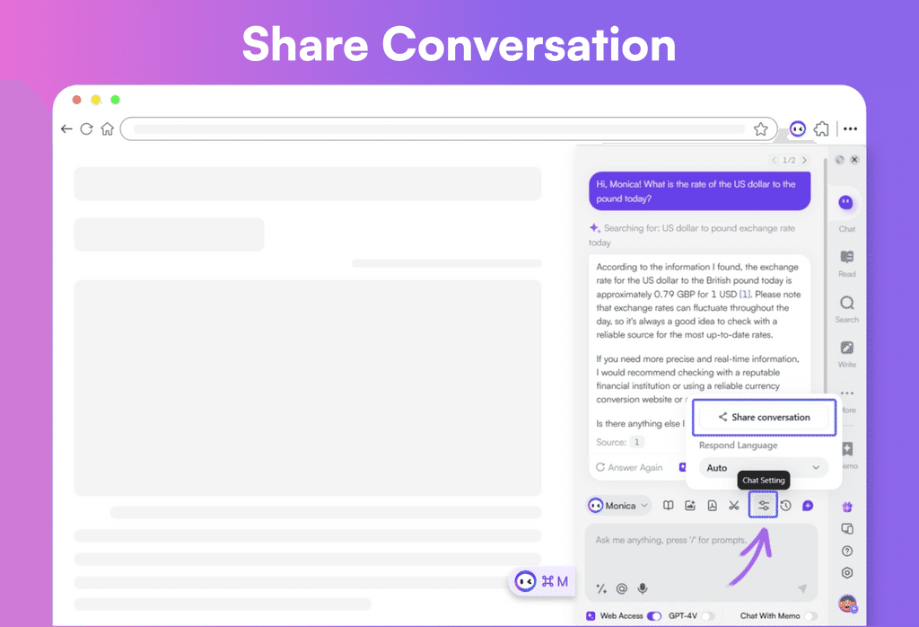Screen dimensions: 919x627
Task: Start a new chat with purple bubble icon
Action: (x=808, y=506)
